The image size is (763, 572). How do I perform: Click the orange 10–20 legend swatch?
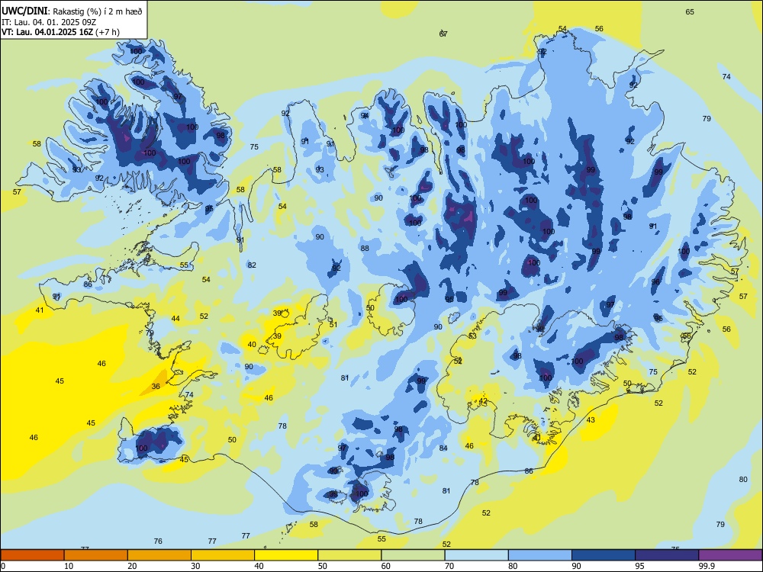point(96,555)
